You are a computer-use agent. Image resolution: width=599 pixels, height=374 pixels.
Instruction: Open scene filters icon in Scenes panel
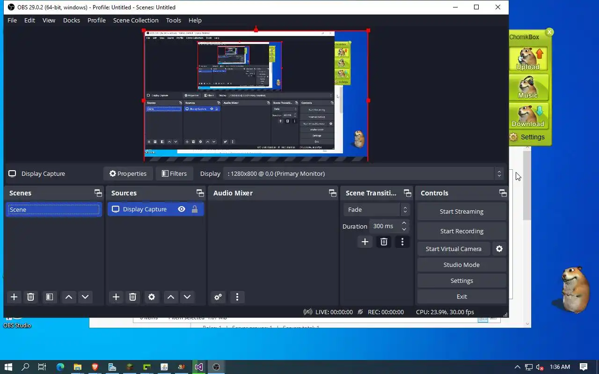click(49, 297)
